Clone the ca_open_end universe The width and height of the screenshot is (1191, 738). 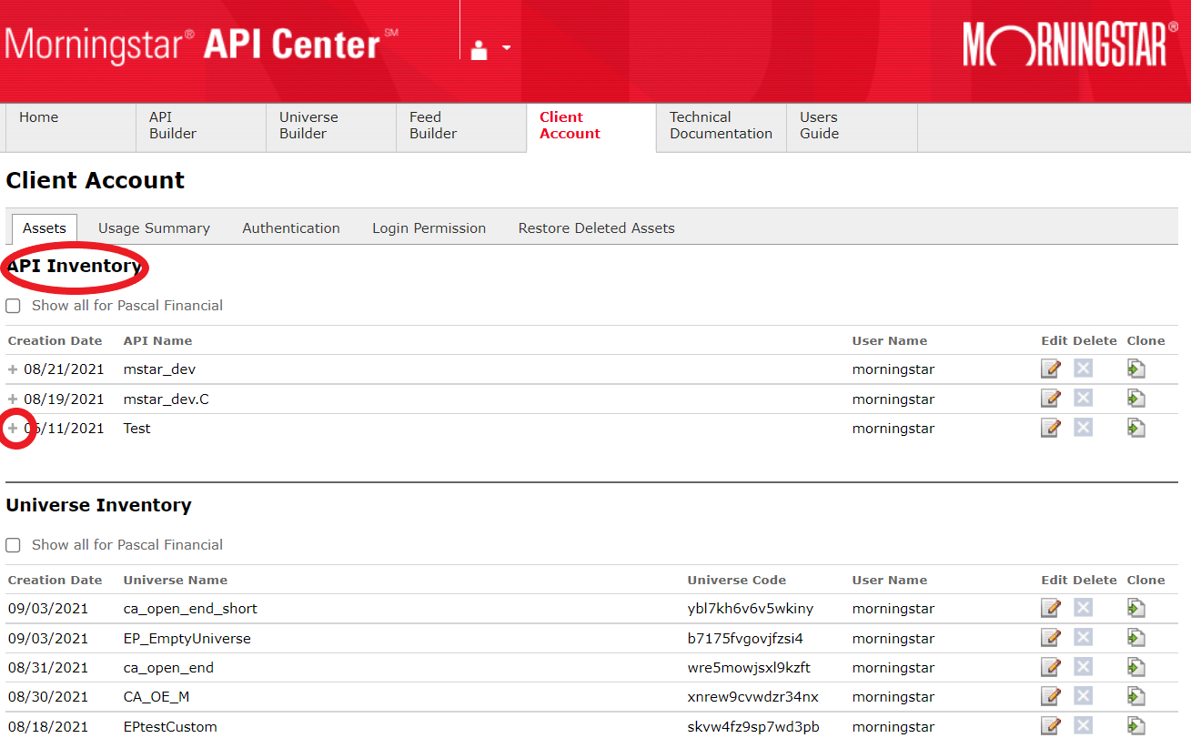(1136, 667)
